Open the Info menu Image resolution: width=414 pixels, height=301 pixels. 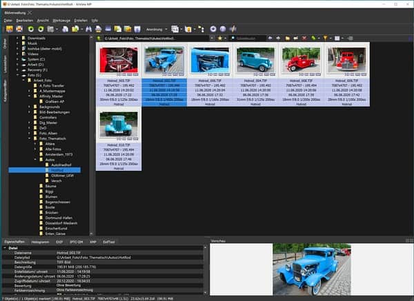(x=95, y=21)
